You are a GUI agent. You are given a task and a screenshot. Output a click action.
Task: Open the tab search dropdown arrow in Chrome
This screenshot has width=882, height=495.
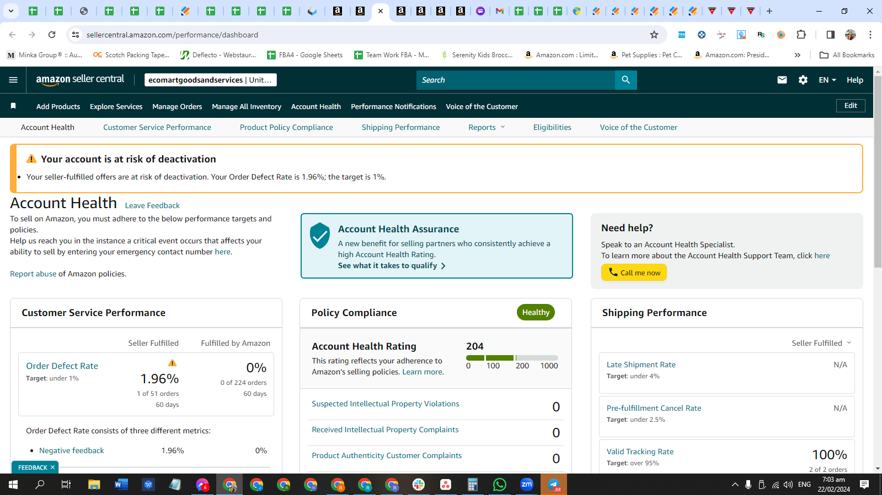tap(11, 11)
